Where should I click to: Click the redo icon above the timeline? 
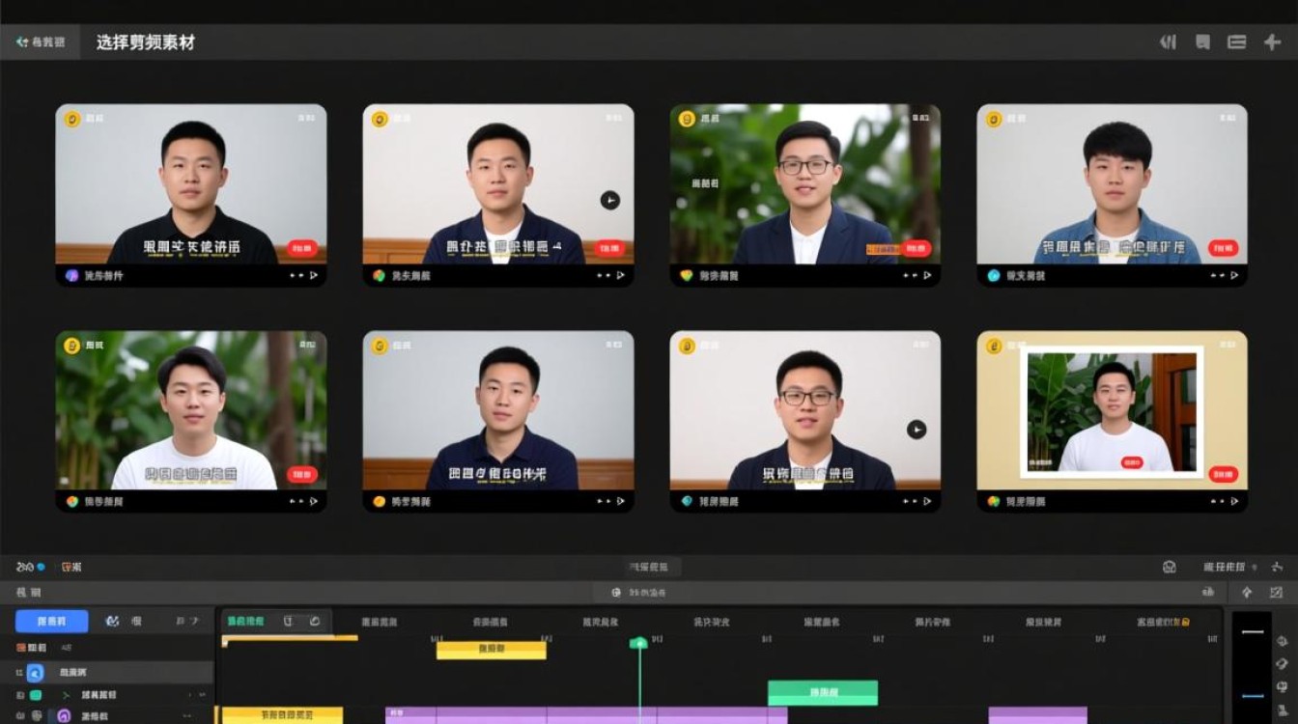pos(314,622)
